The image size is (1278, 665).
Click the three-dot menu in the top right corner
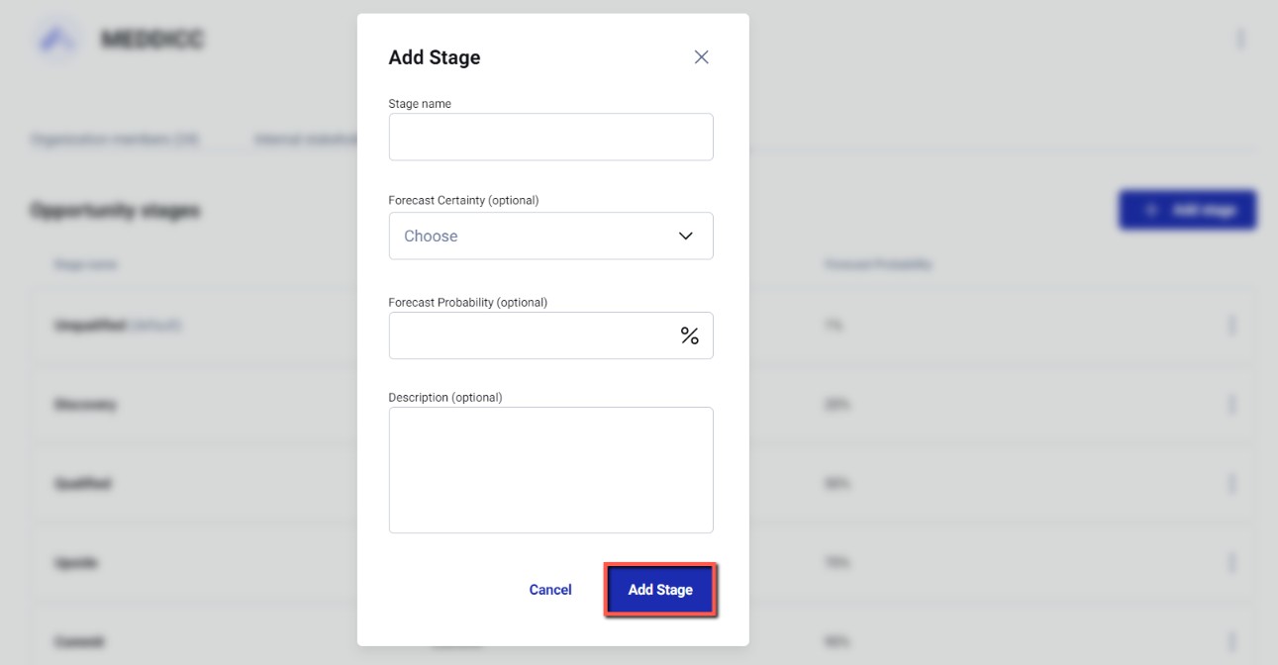coord(1240,38)
